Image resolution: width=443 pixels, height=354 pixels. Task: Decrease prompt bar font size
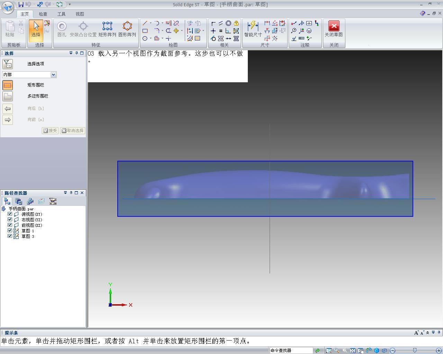pos(422,333)
